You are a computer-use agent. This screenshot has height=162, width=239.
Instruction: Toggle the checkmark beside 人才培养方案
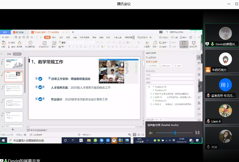[40, 87]
